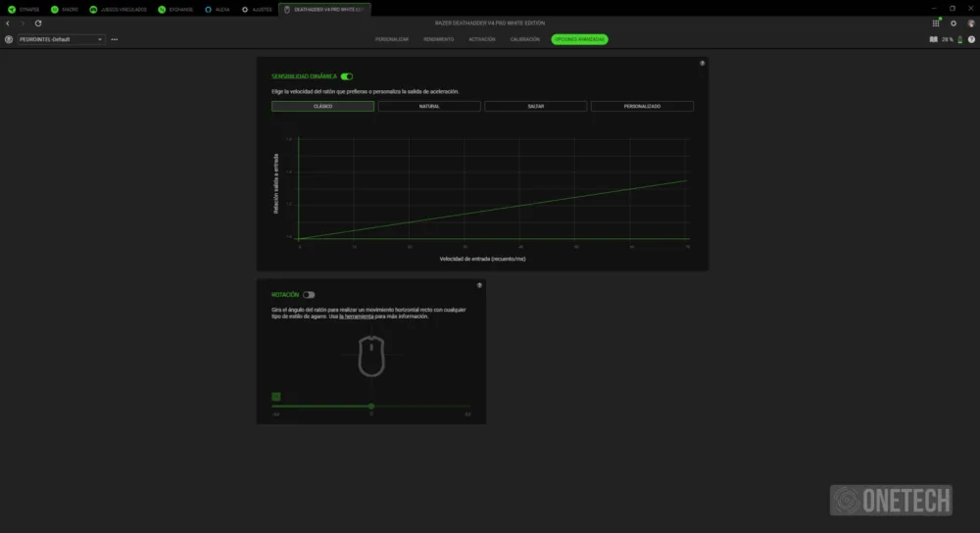Image resolution: width=980 pixels, height=533 pixels.
Task: Click the back navigation arrow
Action: coord(8,24)
